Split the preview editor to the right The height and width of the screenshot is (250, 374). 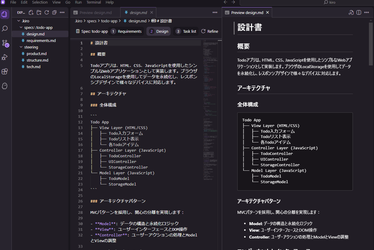(x=359, y=12)
